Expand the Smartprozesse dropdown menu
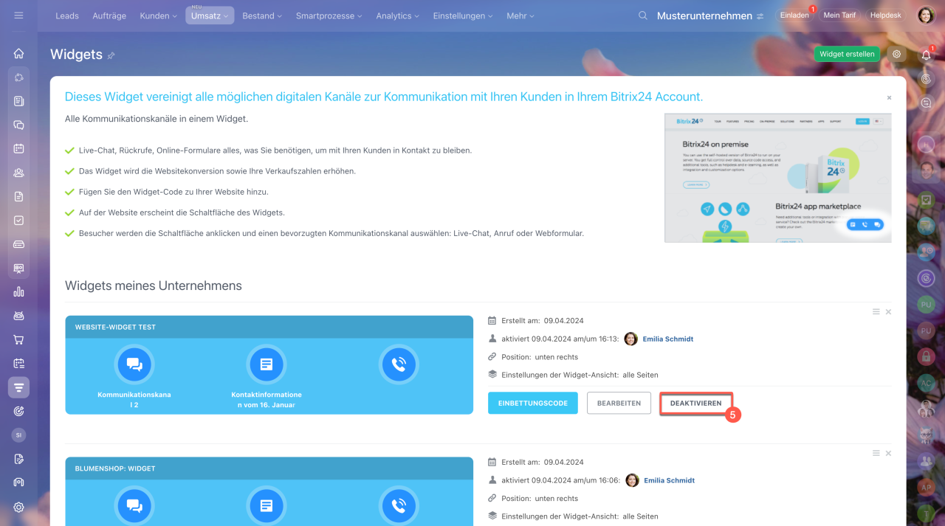Viewport: 945px width, 526px height. [x=329, y=15]
